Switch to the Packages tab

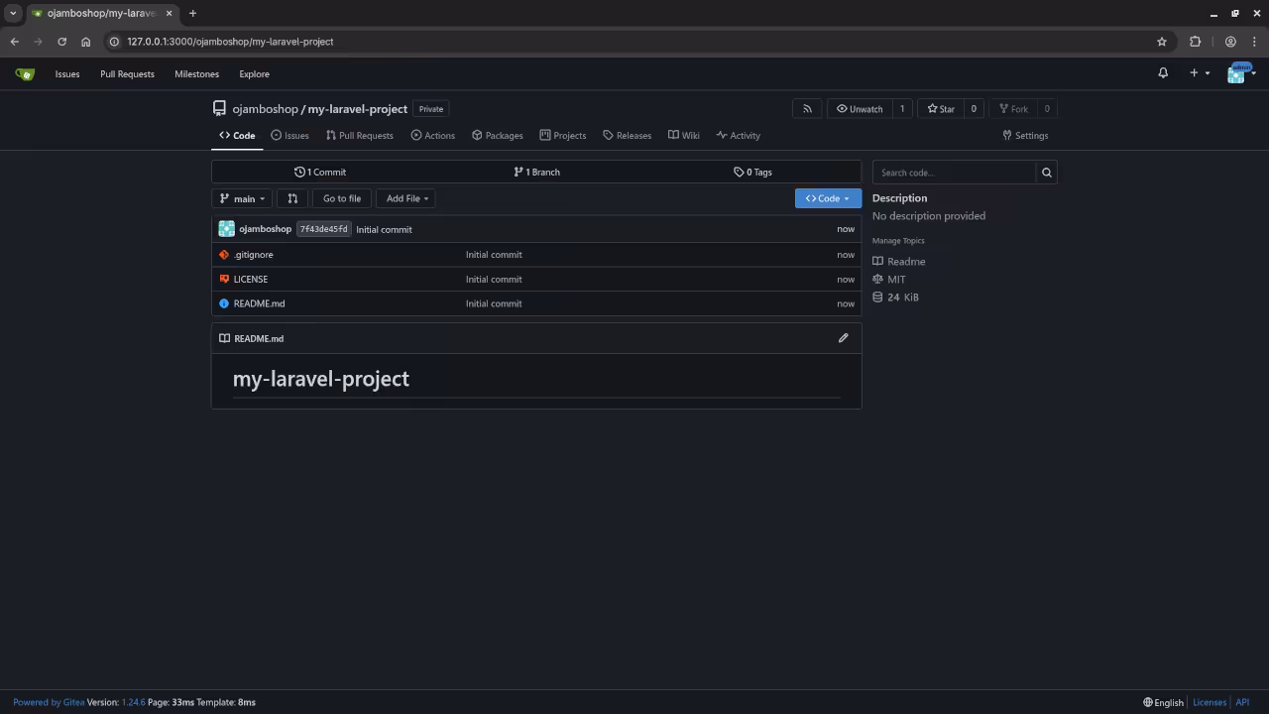point(497,136)
